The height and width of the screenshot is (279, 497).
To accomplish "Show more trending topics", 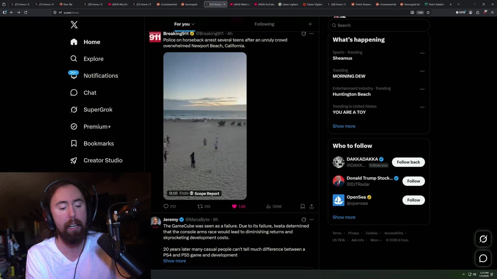I will coord(344,126).
